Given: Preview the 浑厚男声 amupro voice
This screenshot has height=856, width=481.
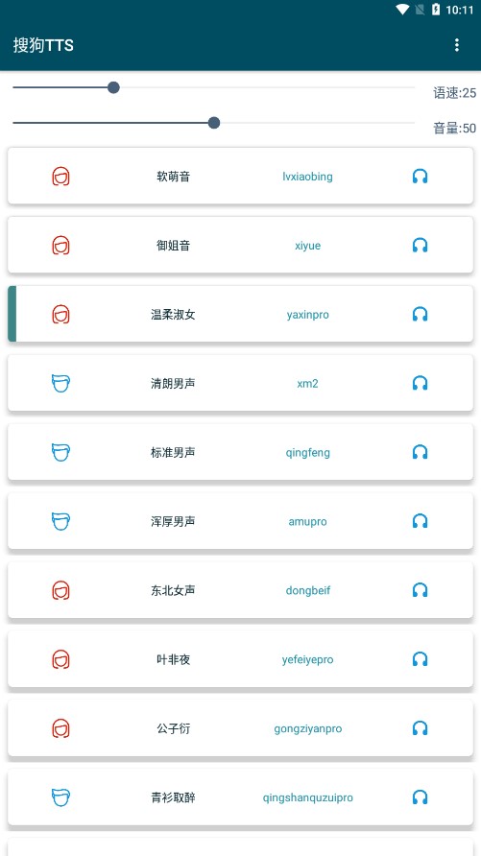Looking at the screenshot, I should [420, 521].
